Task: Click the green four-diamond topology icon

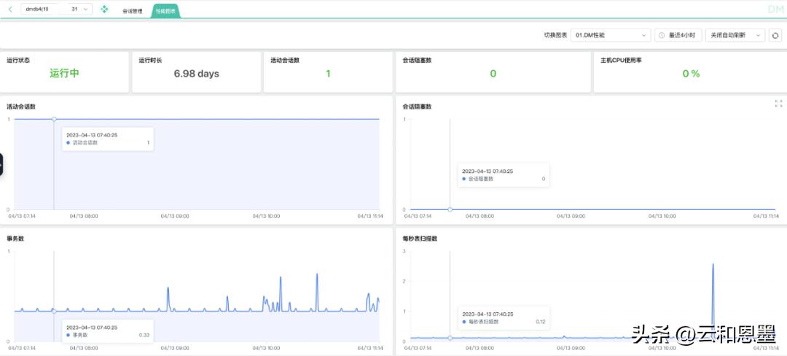Action: (x=104, y=9)
